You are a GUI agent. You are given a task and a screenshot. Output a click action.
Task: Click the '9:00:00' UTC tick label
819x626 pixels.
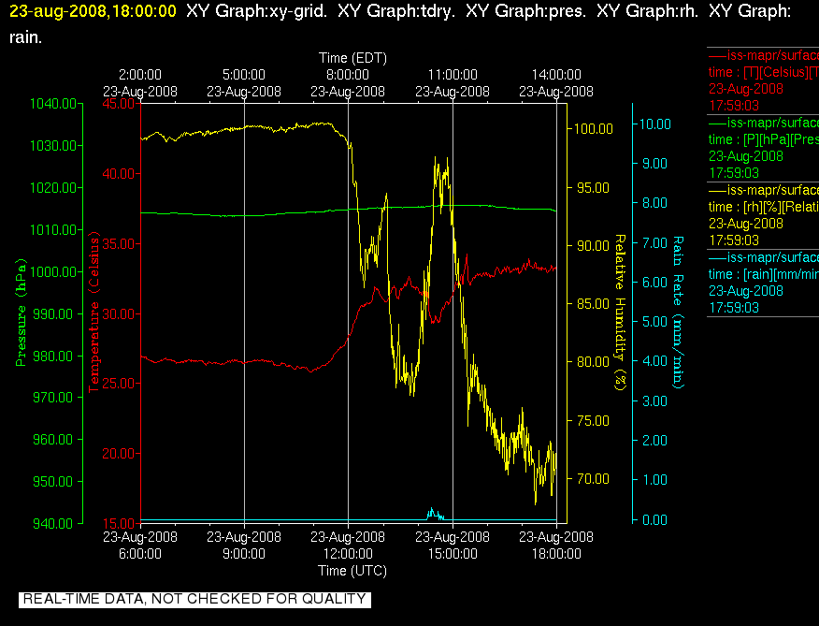(x=244, y=554)
